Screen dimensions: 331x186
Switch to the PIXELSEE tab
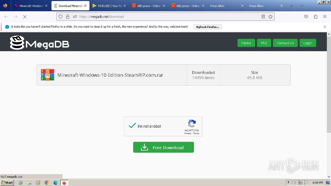(x=110, y=6)
